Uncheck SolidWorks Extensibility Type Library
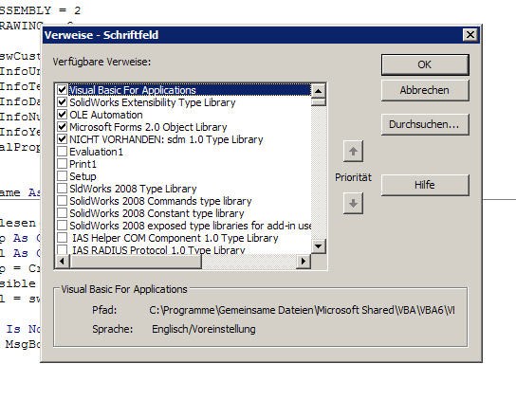 (x=62, y=102)
